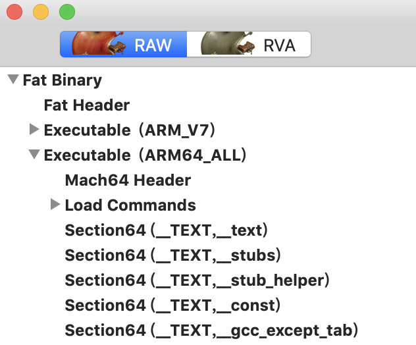Click the red apple icon on RAW

click(99, 43)
